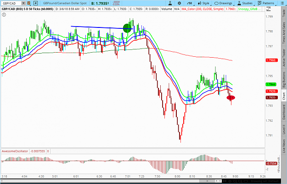Click the orange symbol link number 2 icon

29,3
